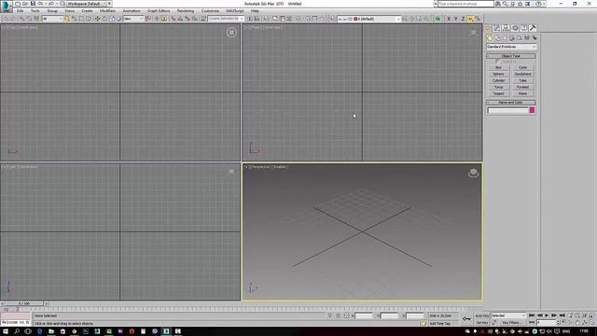Open the Modify command panel tab

coord(497,28)
